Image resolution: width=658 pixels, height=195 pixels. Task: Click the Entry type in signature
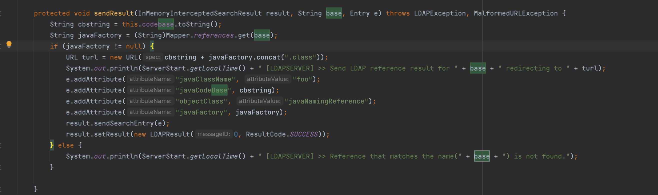[360, 13]
